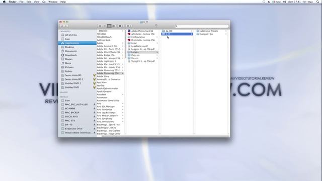Expand arrow next to Additional Presets
This screenshot has height=181, width=322.
pyautogui.click(x=226, y=31)
